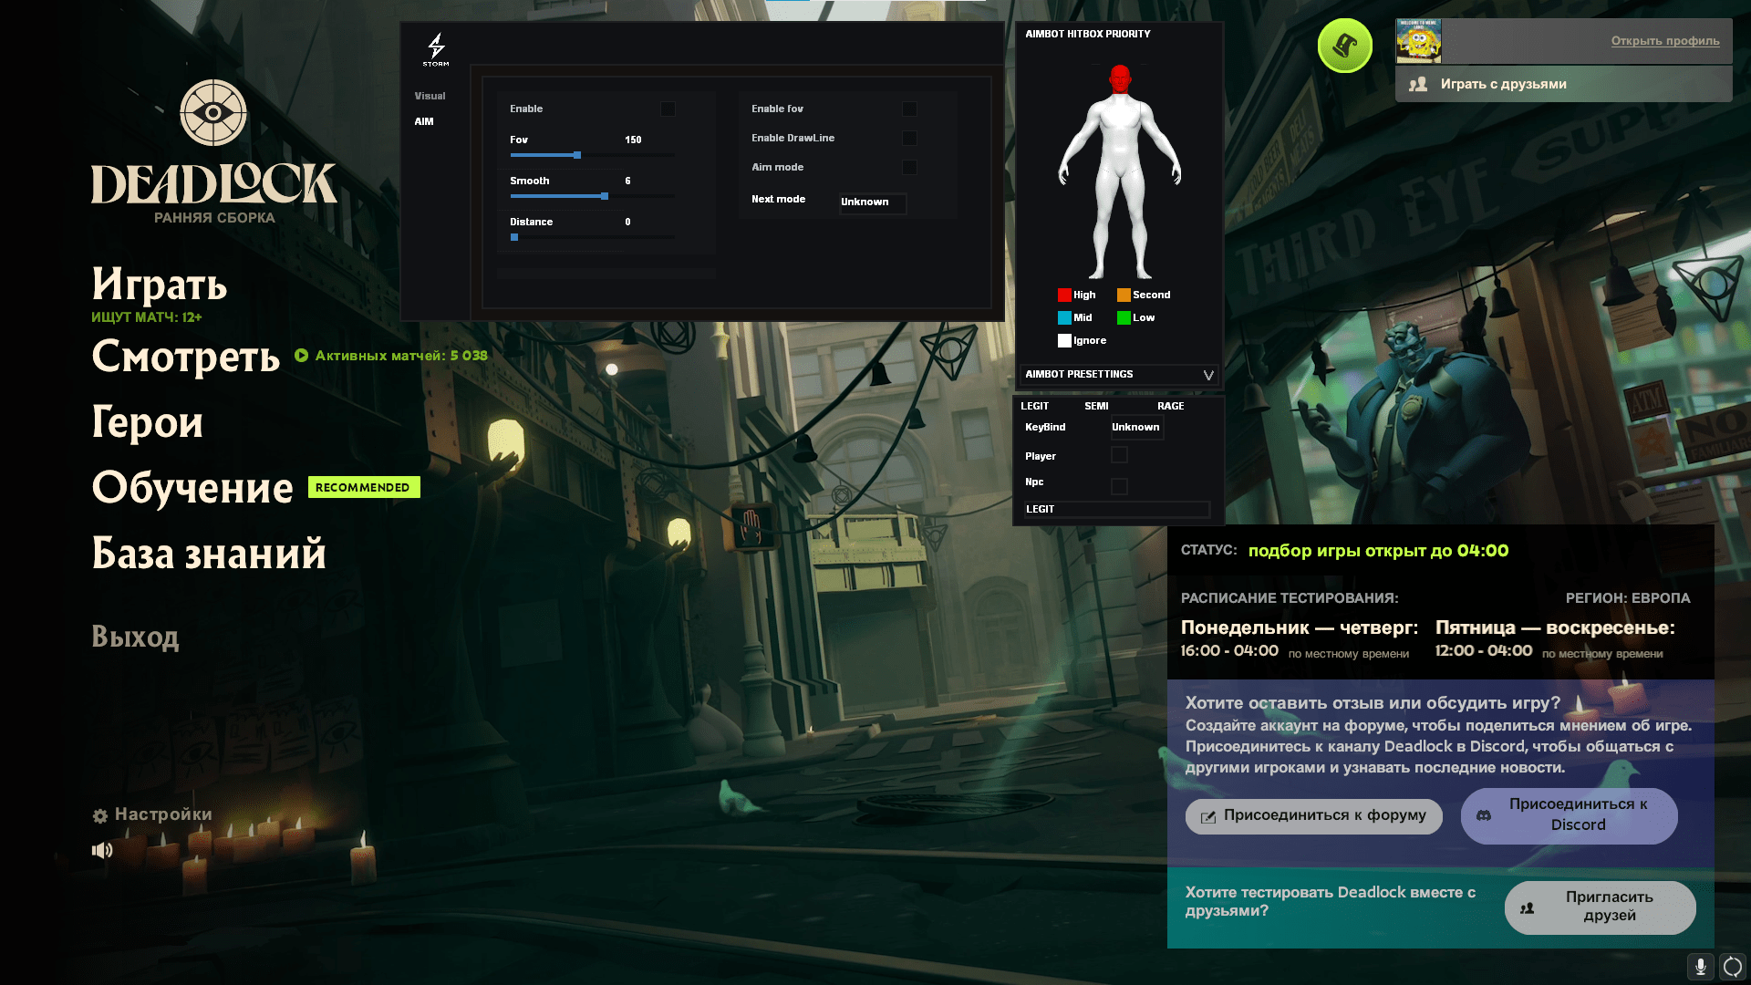
Task: Click the Открыть профиль link
Action: point(1664,41)
